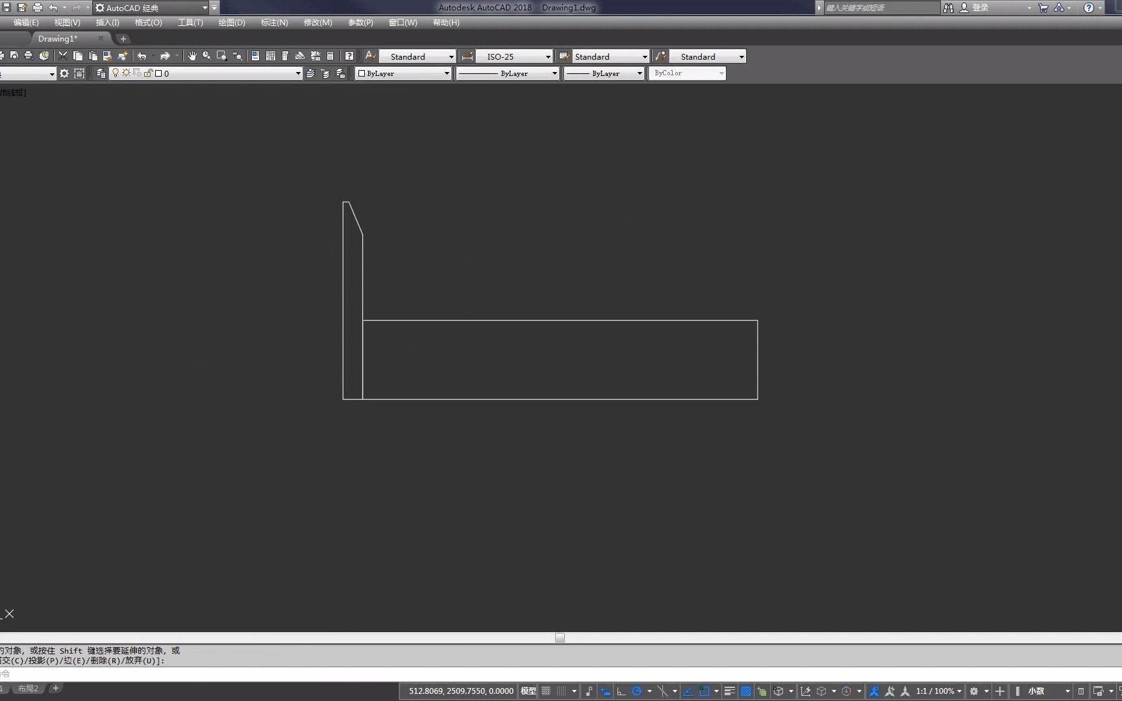Click the Layer Previous icon
The height and width of the screenshot is (701, 1122).
click(325, 73)
